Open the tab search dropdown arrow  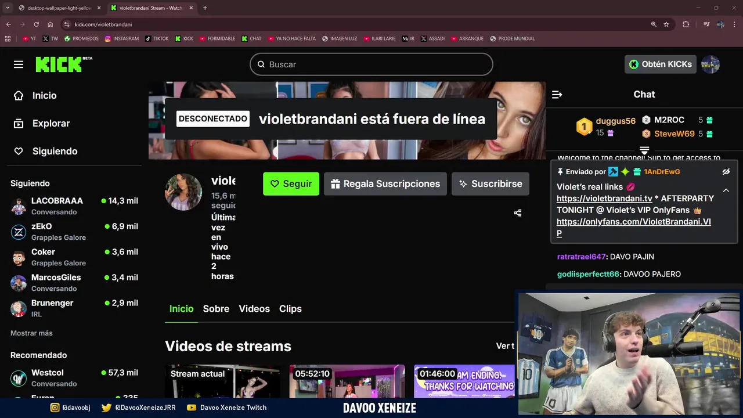(x=8, y=8)
